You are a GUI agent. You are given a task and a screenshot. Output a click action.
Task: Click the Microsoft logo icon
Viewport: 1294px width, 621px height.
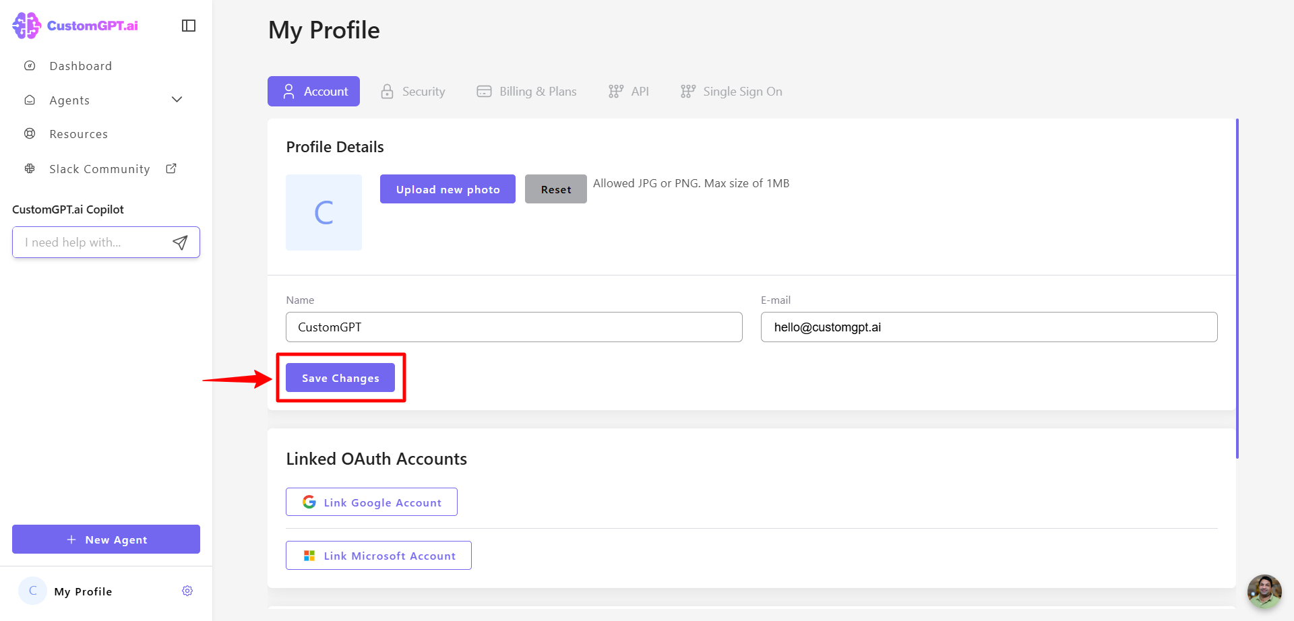309,556
